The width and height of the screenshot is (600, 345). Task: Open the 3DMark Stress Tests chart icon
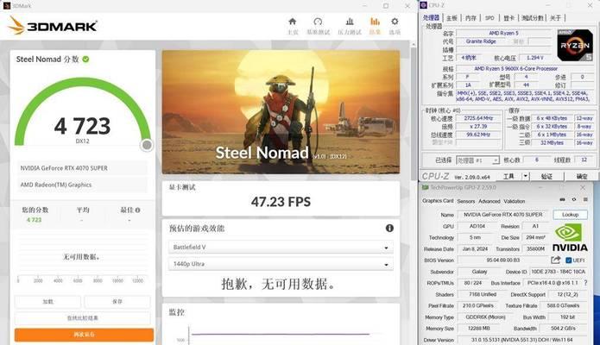[350, 22]
